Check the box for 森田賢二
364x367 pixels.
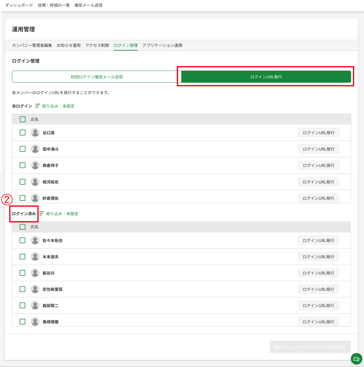coord(23,306)
